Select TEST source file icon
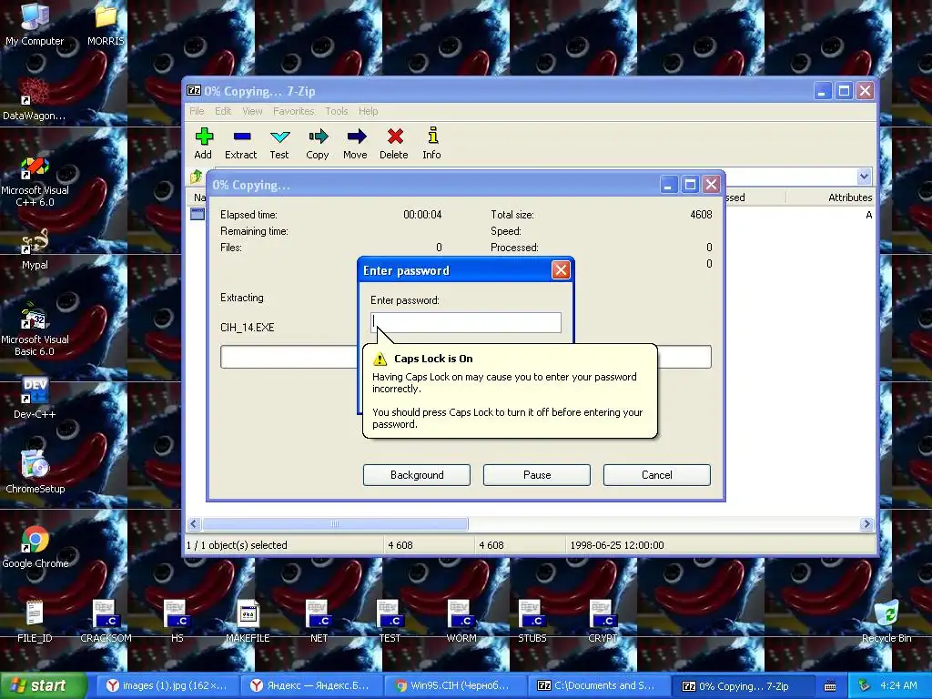932x699 pixels. pyautogui.click(x=390, y=621)
